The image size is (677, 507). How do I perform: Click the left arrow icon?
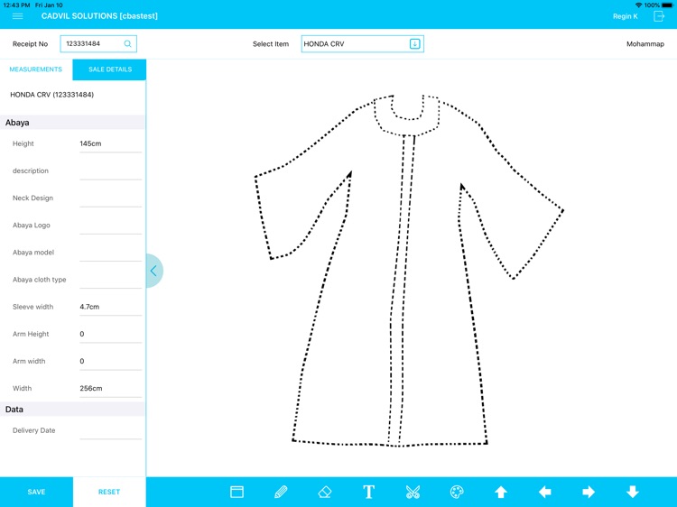click(545, 492)
